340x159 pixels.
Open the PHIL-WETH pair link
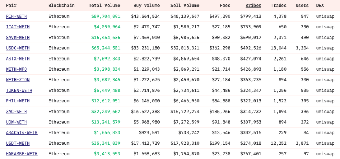[x=18, y=101]
